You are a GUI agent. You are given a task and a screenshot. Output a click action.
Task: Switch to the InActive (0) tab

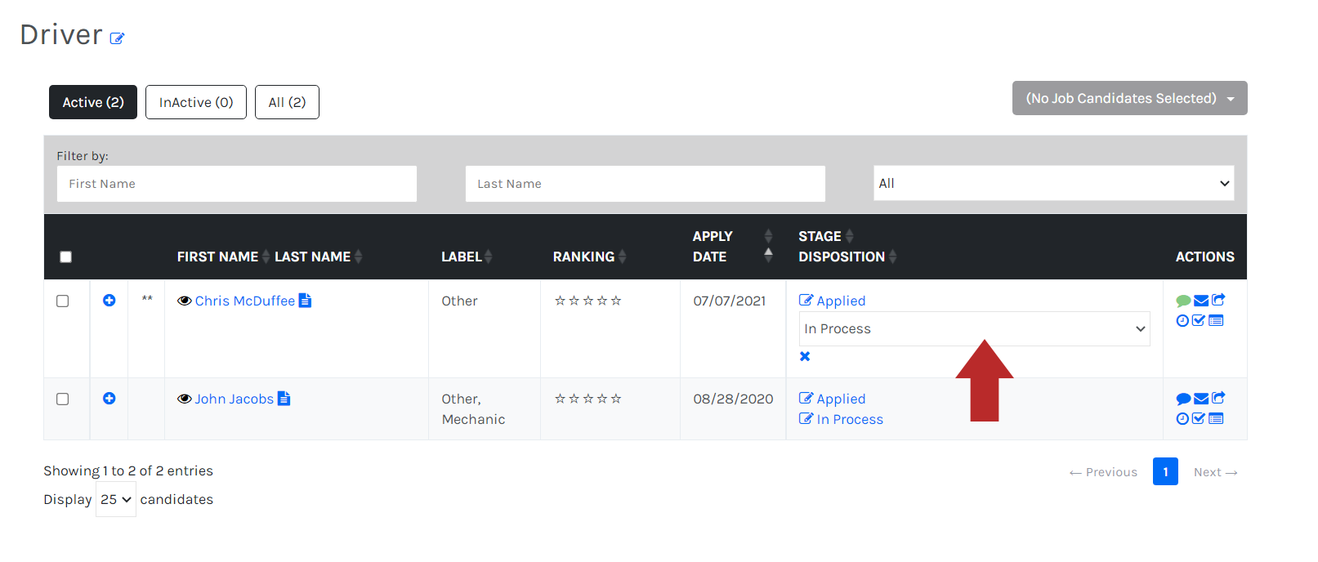(196, 102)
